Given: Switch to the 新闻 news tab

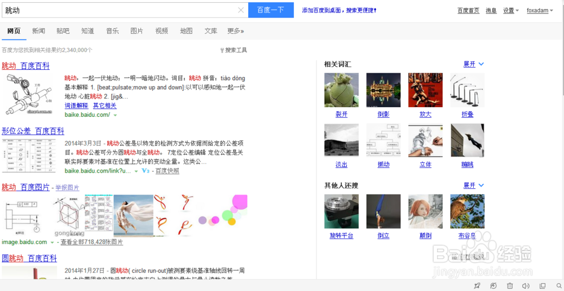Looking at the screenshot, I should [x=38, y=31].
